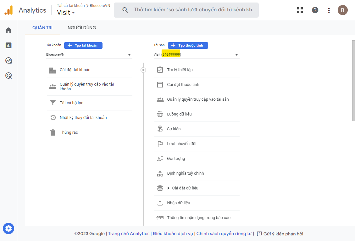Open the Advertising icon in sidebar
355x242 pixels.
coord(8,76)
